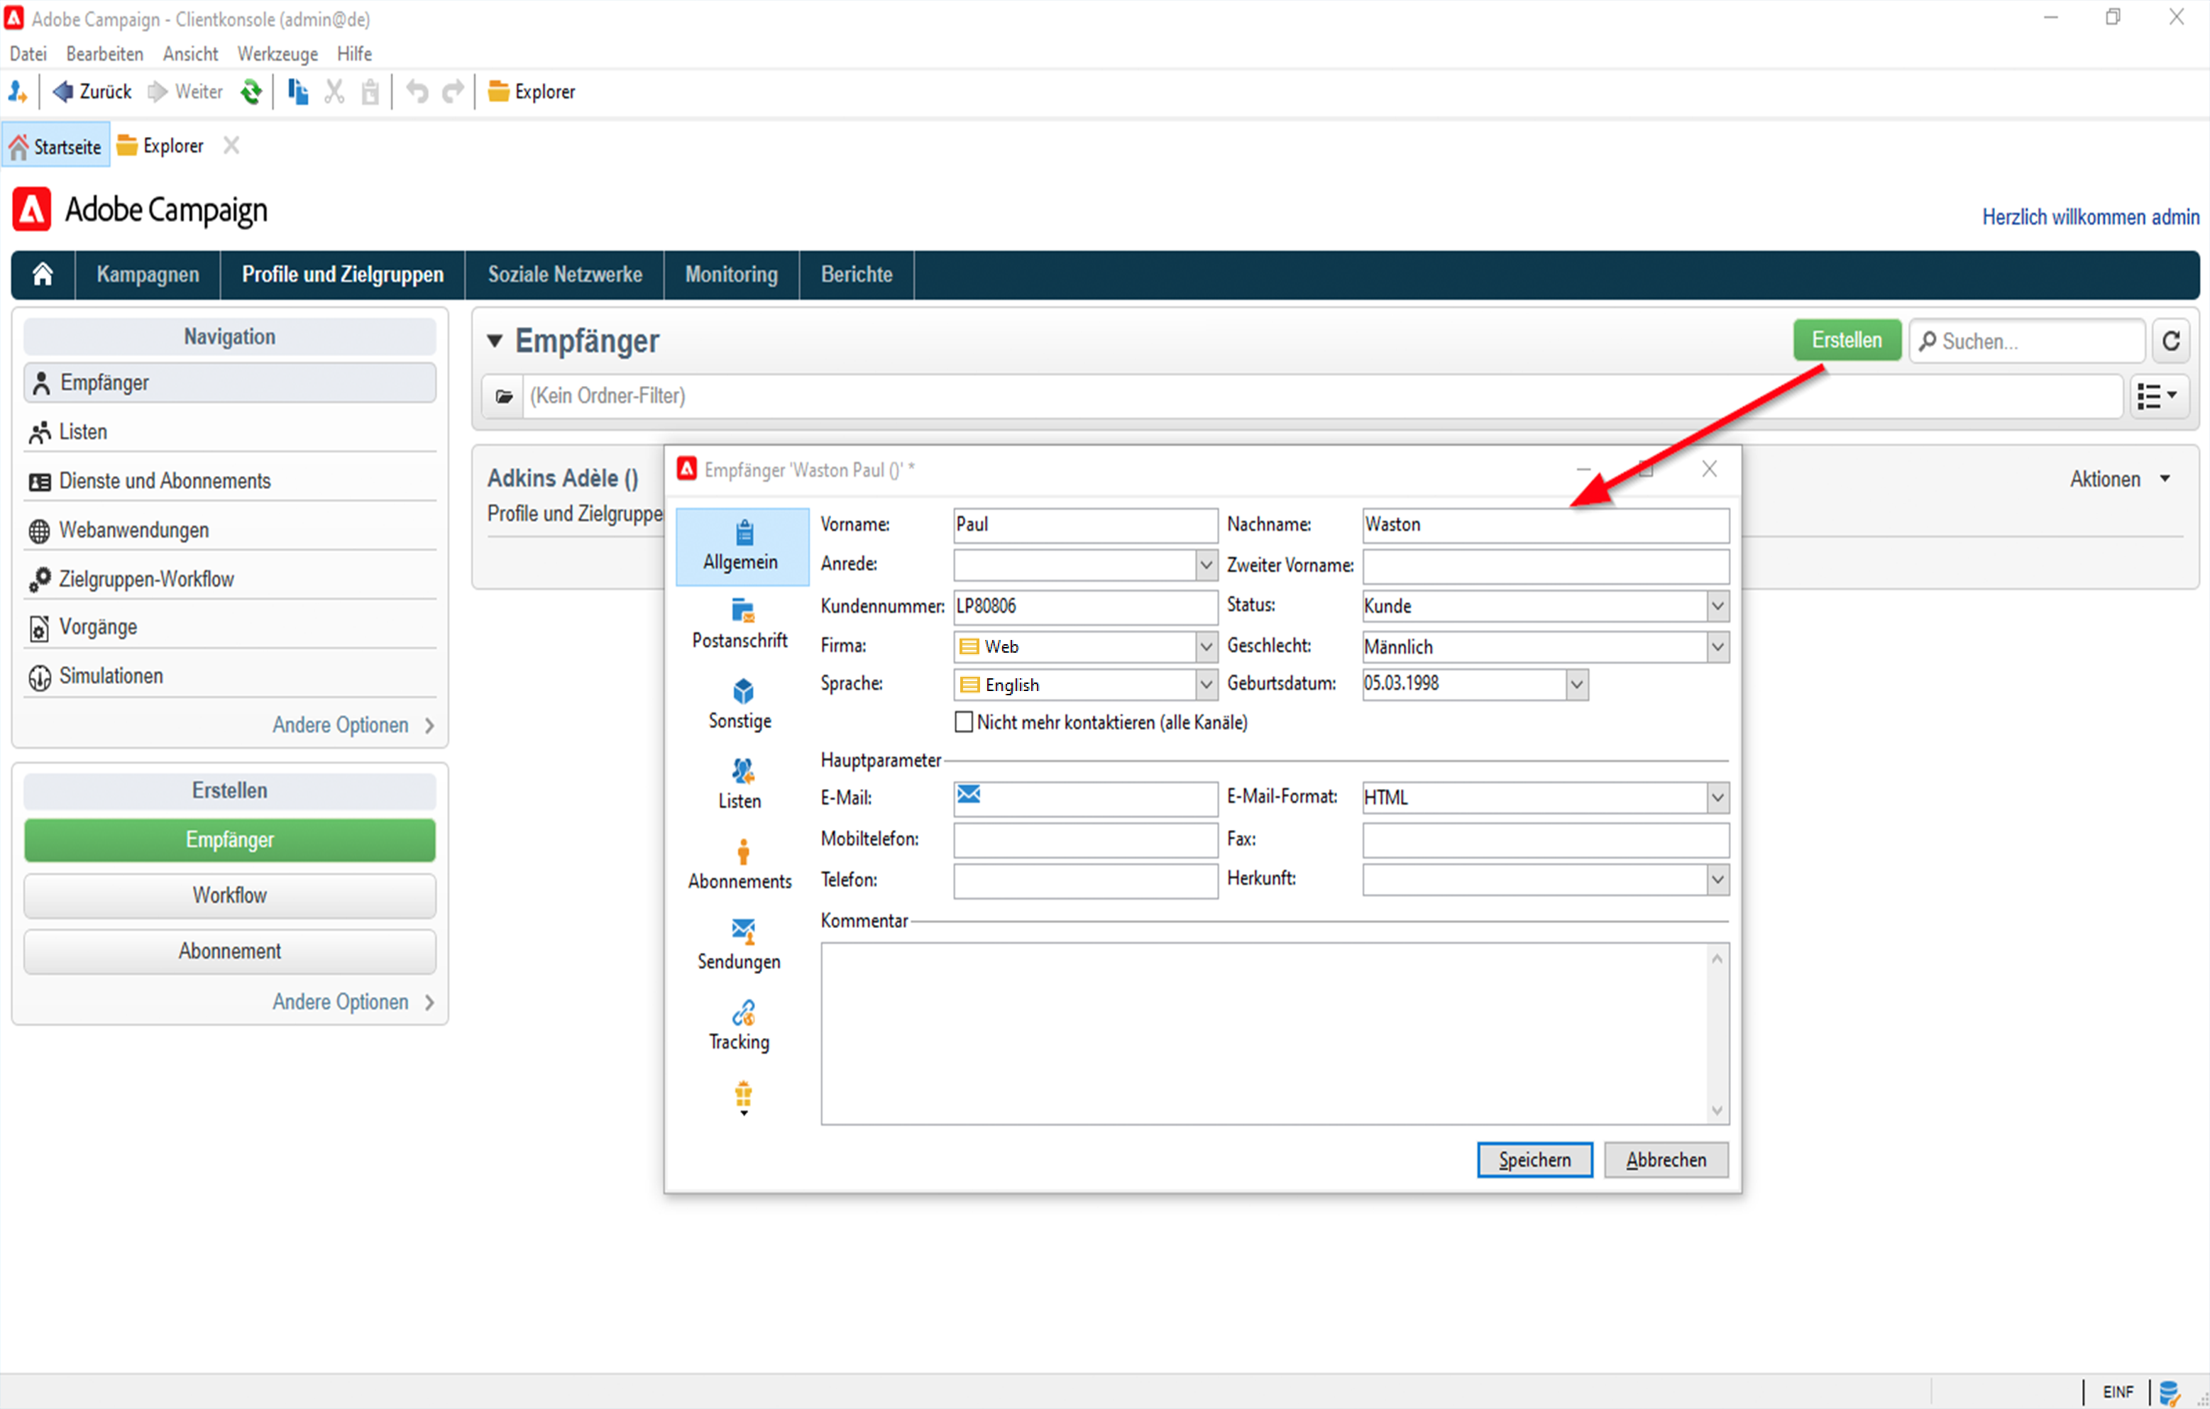Click the folder filter icon
Image resolution: width=2210 pixels, height=1409 pixels.
point(503,397)
